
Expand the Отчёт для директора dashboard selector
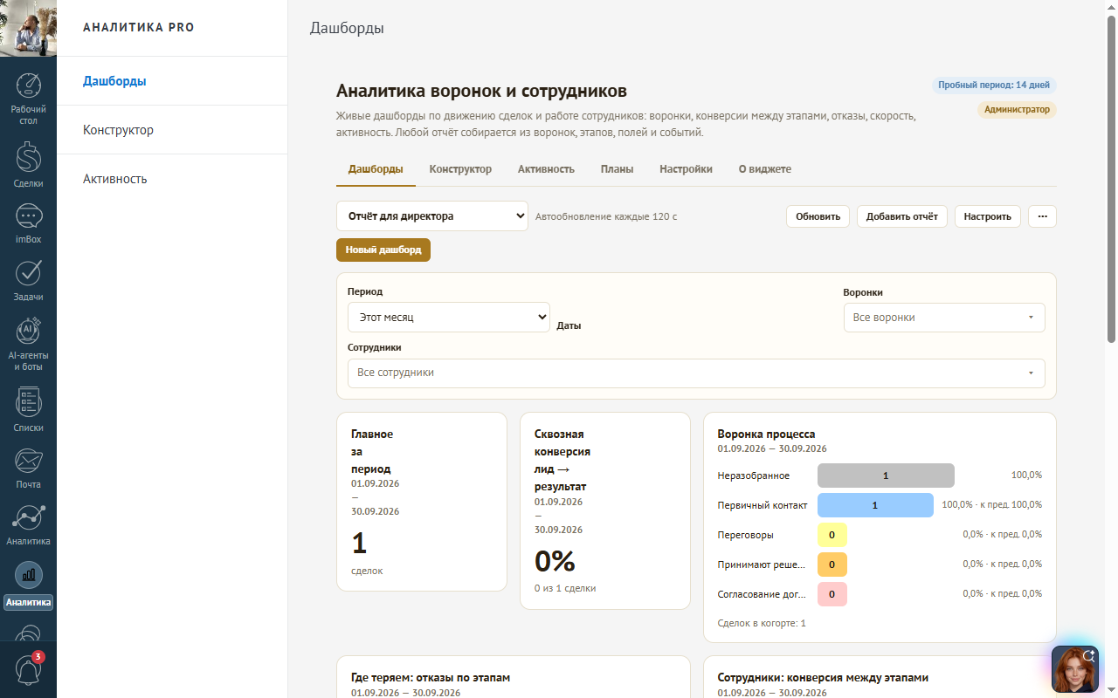point(432,216)
